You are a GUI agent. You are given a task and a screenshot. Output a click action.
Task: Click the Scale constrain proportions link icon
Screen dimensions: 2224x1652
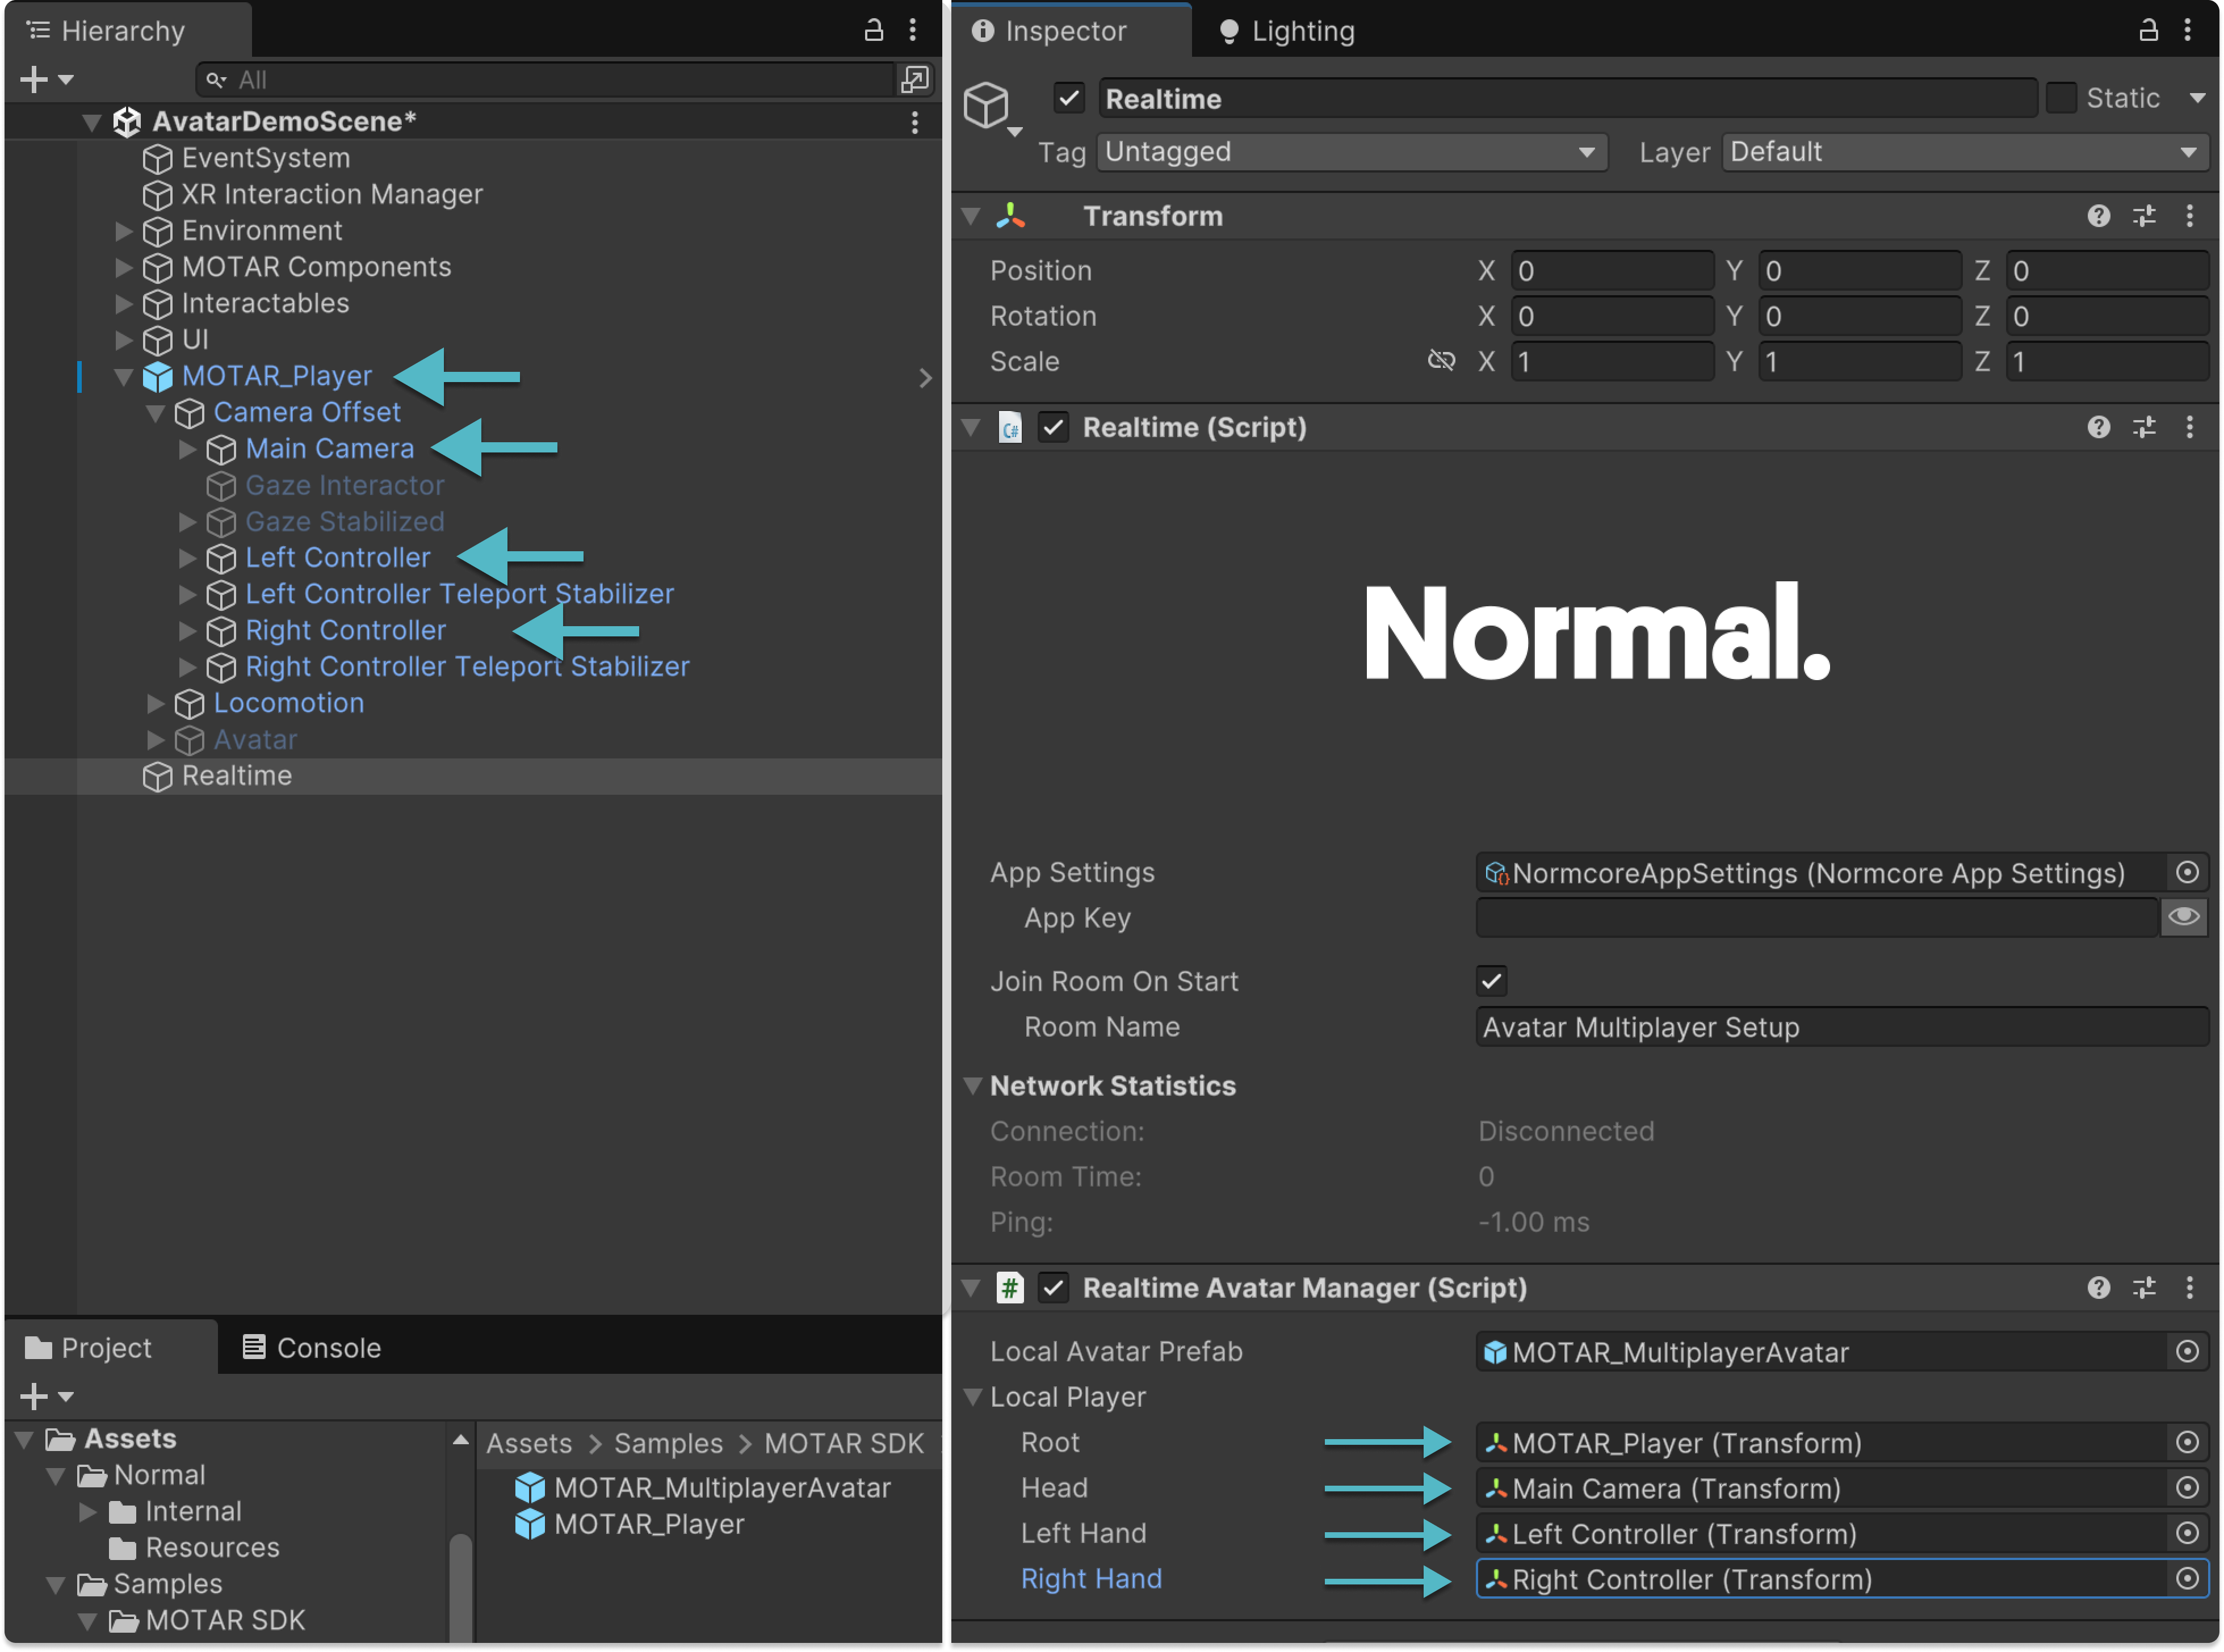point(1441,361)
